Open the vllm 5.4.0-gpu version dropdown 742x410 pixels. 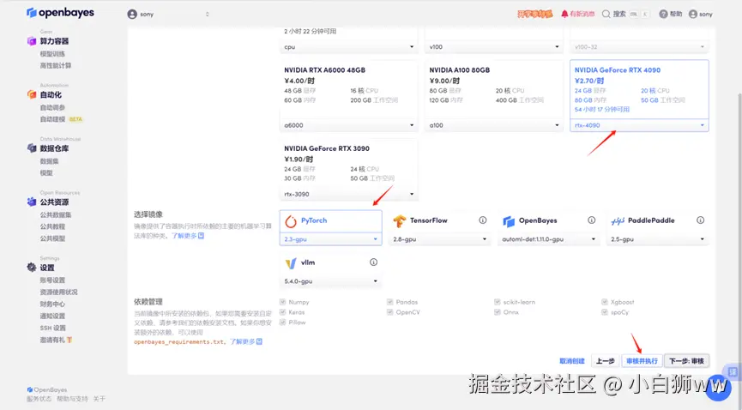point(331,281)
